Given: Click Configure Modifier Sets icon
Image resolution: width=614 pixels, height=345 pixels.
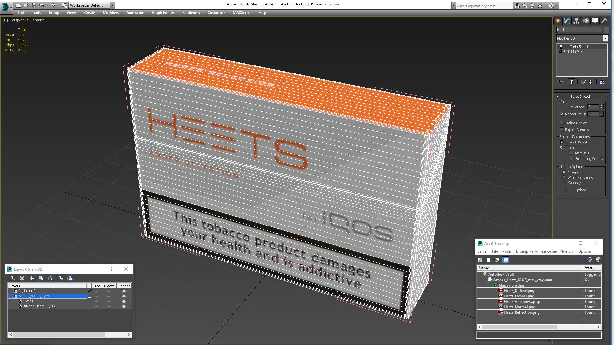Looking at the screenshot, I should [602, 82].
